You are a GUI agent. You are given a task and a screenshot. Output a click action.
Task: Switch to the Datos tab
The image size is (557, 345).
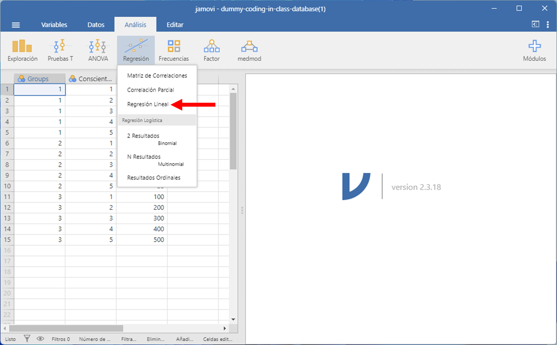[x=96, y=25]
